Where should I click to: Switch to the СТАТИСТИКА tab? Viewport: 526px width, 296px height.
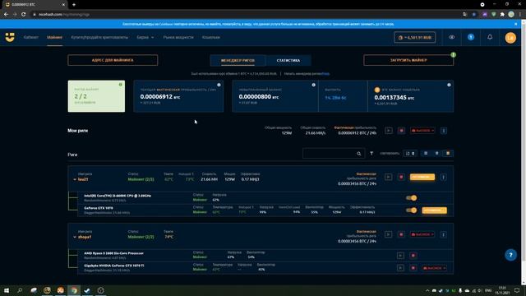(288, 60)
